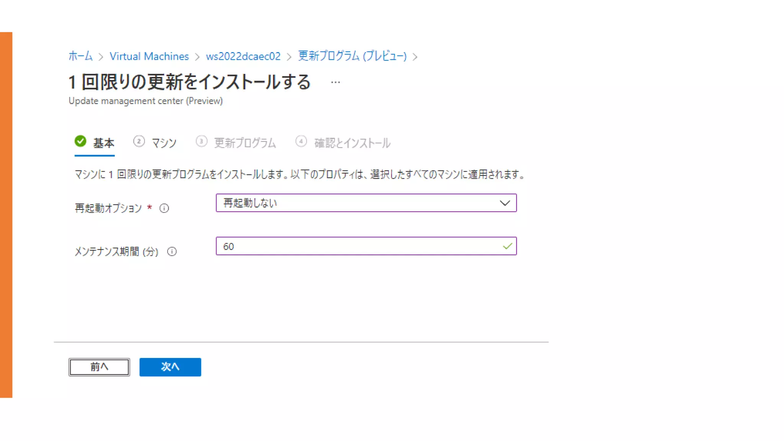This screenshot has height=441, width=784.
Task: Switch to the マシン tab
Action: 164,143
